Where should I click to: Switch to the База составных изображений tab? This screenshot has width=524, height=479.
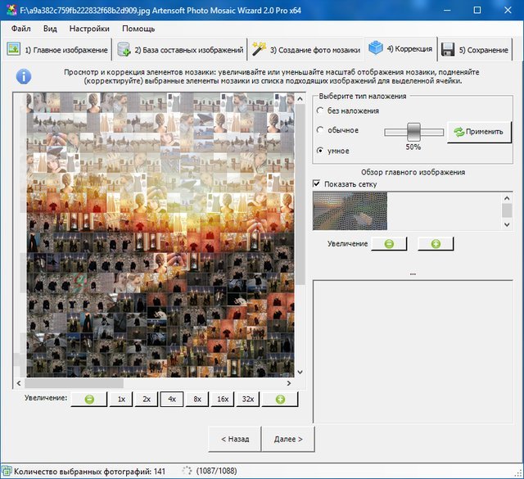tap(180, 50)
